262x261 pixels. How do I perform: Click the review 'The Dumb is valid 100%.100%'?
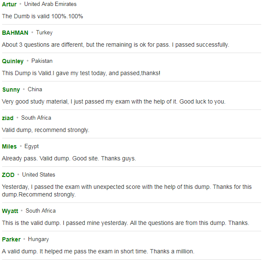click(x=42, y=16)
